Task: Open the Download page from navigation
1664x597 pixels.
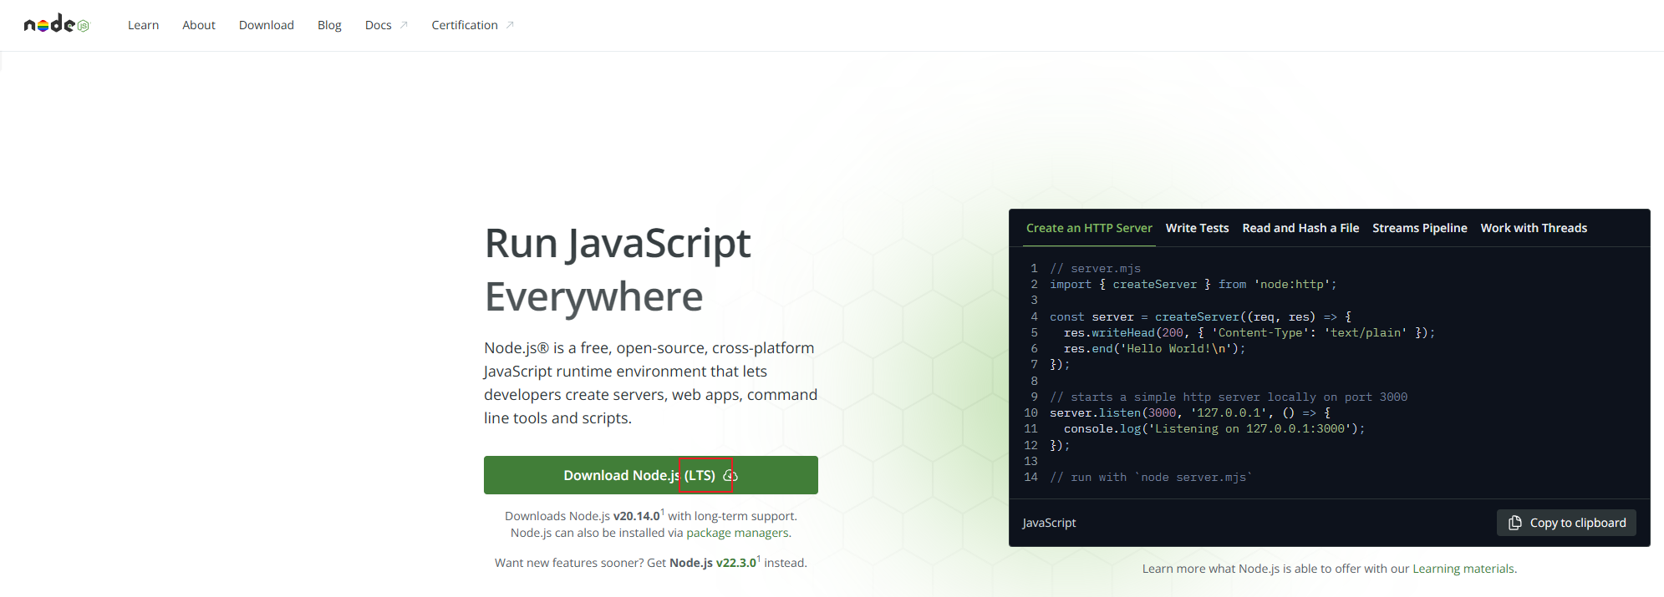Action: coord(266,25)
